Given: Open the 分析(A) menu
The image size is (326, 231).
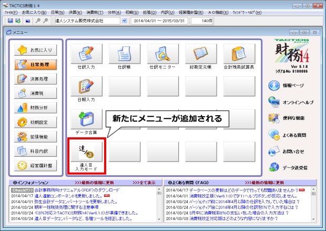Looking at the screenshot, I should point(114,13).
